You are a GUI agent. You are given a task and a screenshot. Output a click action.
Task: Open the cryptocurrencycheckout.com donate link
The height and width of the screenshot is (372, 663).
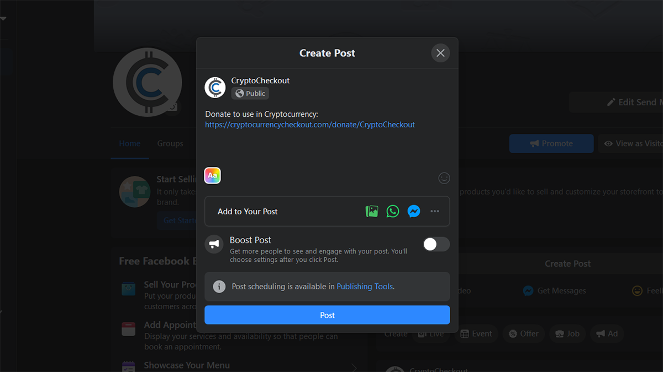tap(310, 125)
